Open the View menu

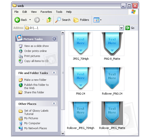[34, 12]
